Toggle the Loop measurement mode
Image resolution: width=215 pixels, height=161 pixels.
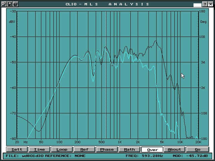tap(62, 150)
